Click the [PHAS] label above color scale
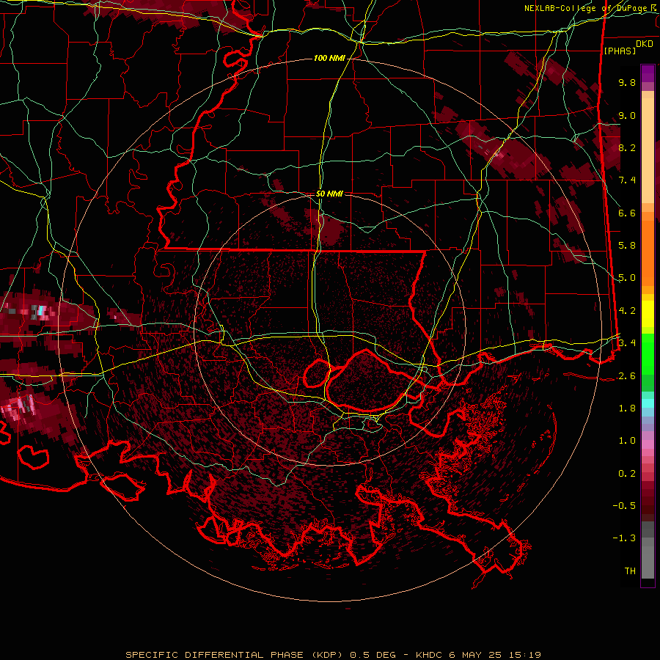 (620, 51)
